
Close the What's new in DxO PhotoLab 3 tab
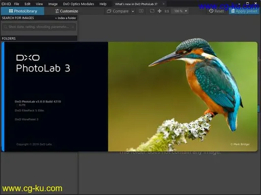click(164, 4)
